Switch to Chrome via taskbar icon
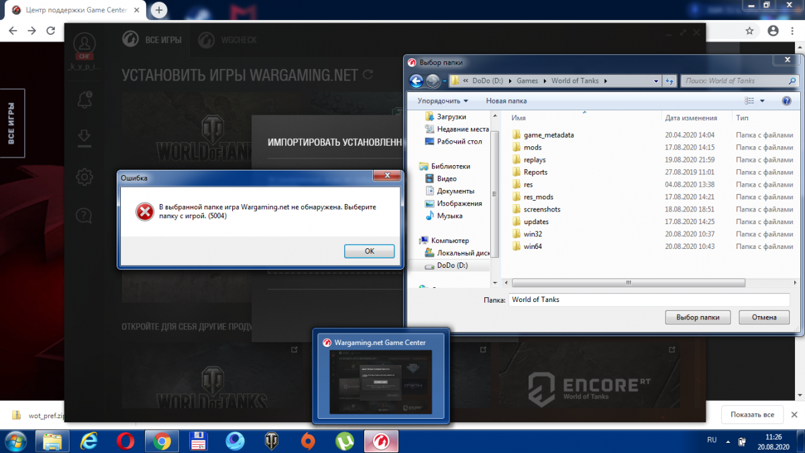This screenshot has height=453, width=805. point(161,441)
